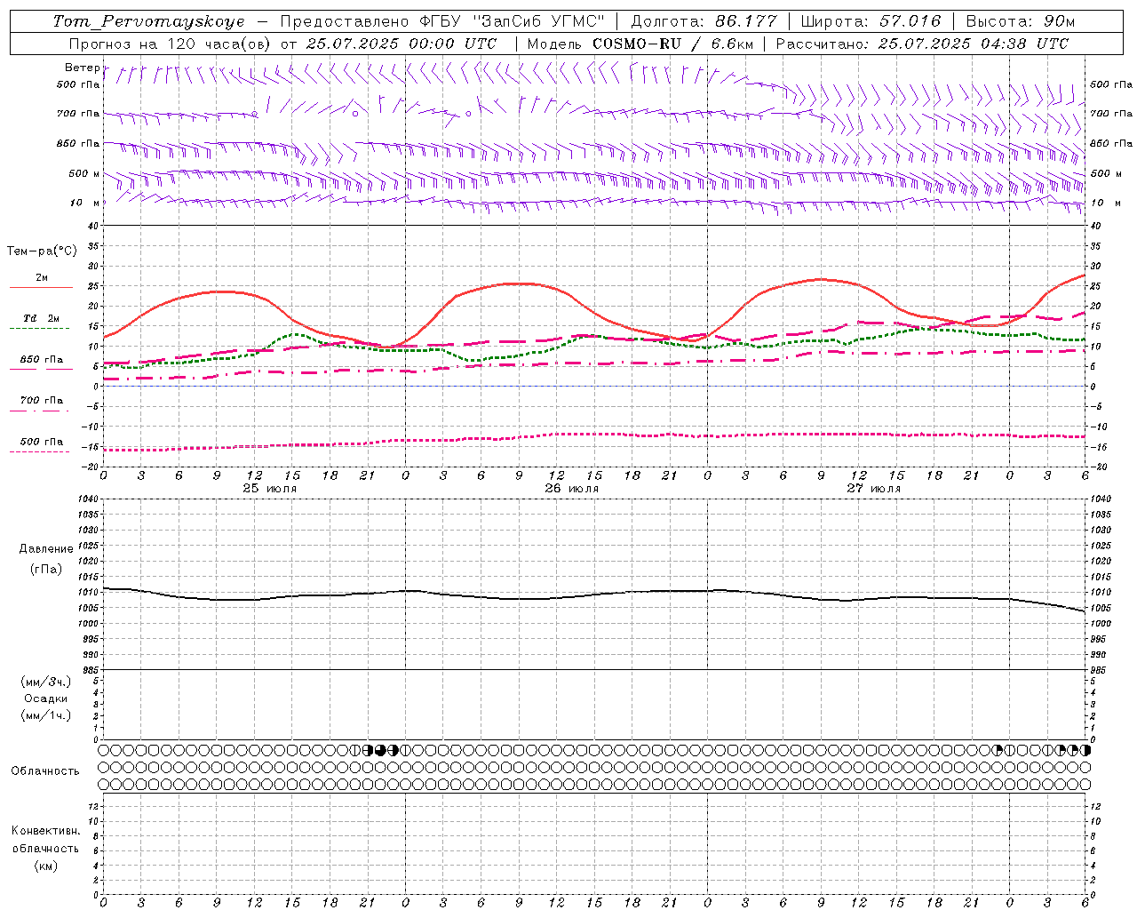Image resolution: width=1137 pixels, height=910 pixels.
Task: Click the Рассчитано: 25.07.2025 04:38 UTC timestamp
Action: [922, 44]
